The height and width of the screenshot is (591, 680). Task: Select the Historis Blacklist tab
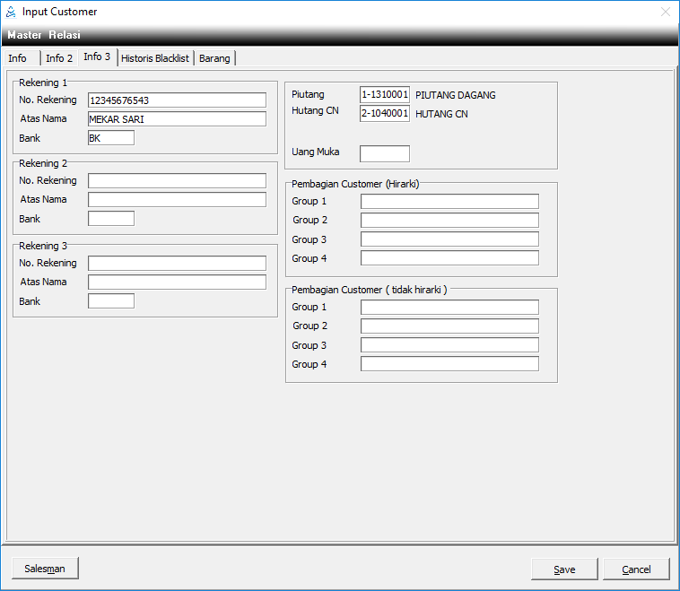[155, 58]
